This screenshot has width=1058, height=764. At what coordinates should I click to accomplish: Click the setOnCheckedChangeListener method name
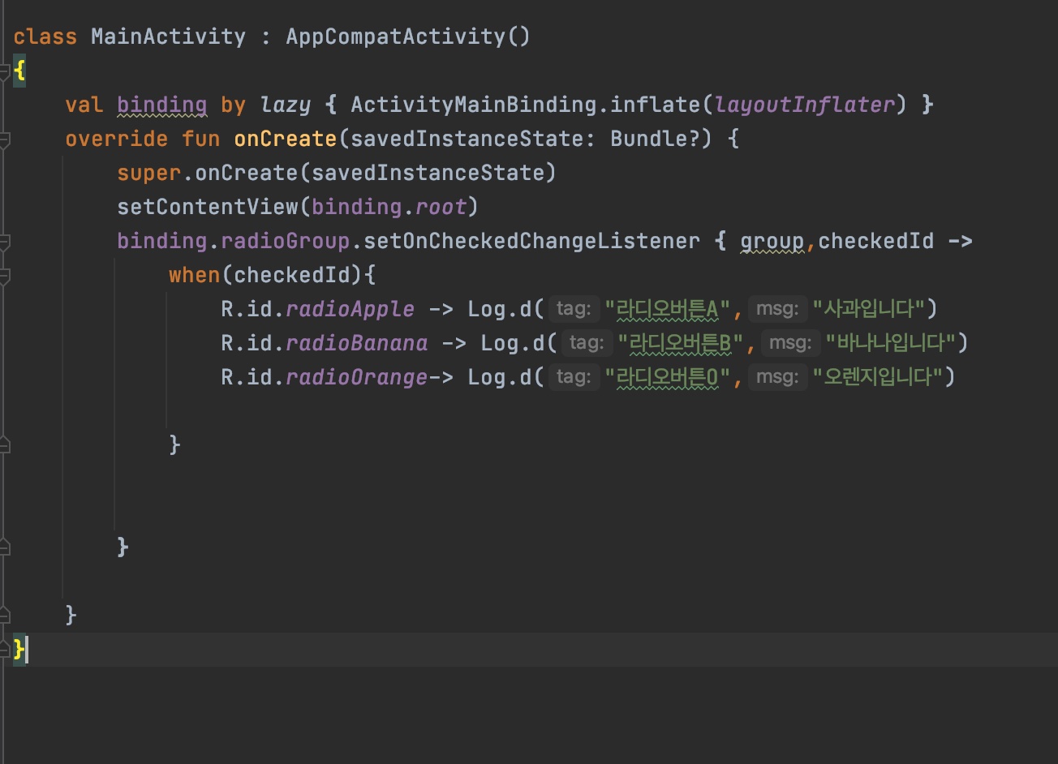531,241
